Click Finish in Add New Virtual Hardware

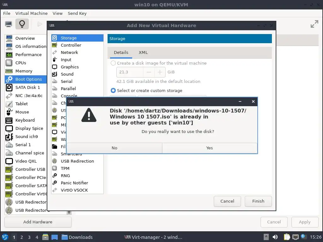[x=258, y=201]
